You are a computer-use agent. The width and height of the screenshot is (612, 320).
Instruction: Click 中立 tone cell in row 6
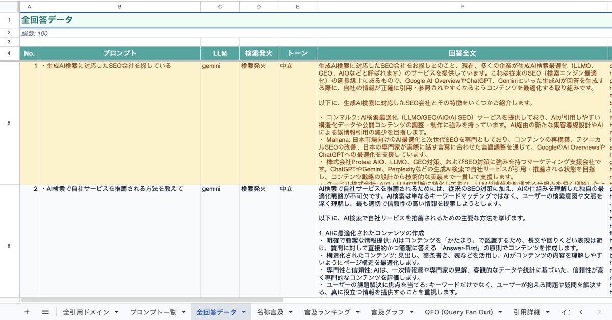click(298, 240)
